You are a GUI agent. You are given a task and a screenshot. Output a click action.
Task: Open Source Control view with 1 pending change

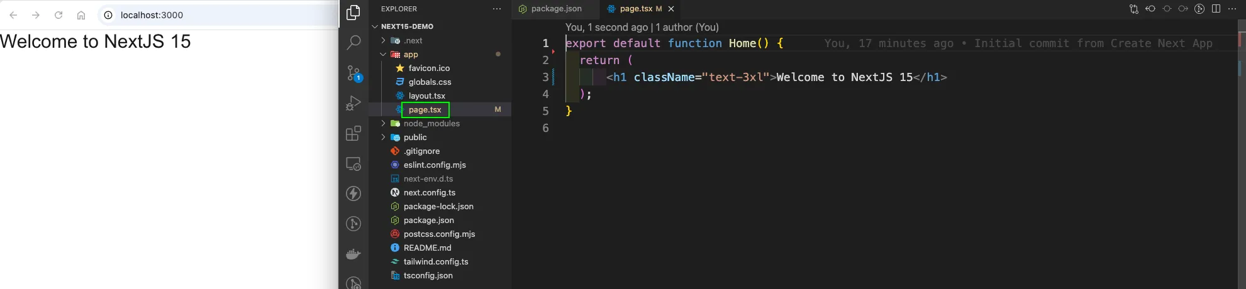(353, 74)
